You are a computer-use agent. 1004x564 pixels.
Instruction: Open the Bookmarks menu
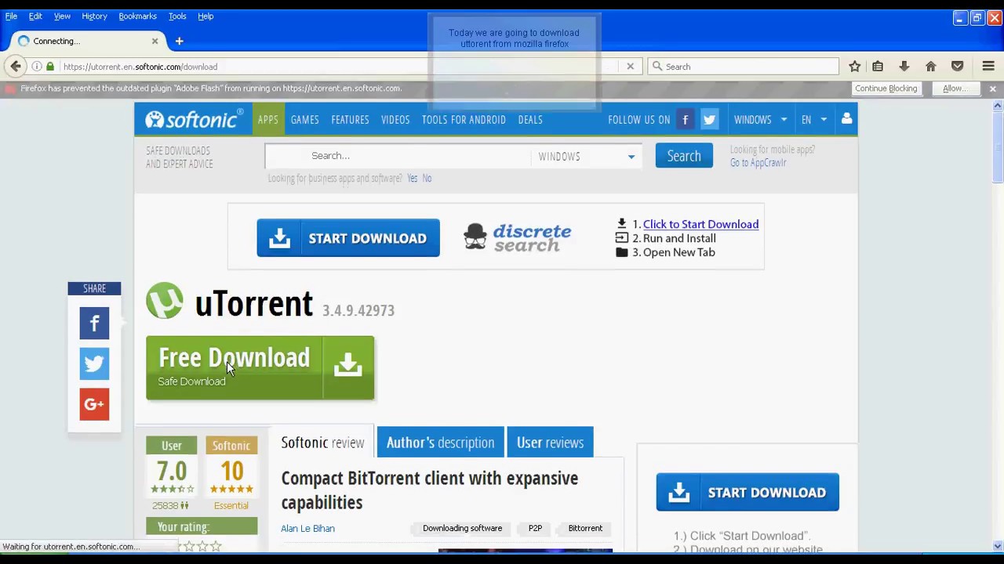pos(137,16)
